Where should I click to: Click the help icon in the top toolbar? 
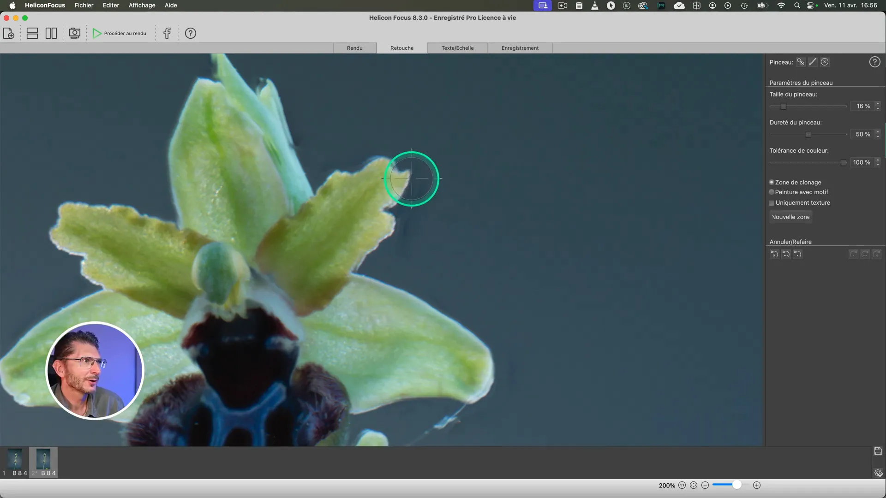(x=191, y=33)
